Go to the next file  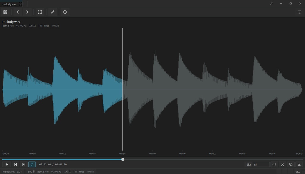pos(27,12)
